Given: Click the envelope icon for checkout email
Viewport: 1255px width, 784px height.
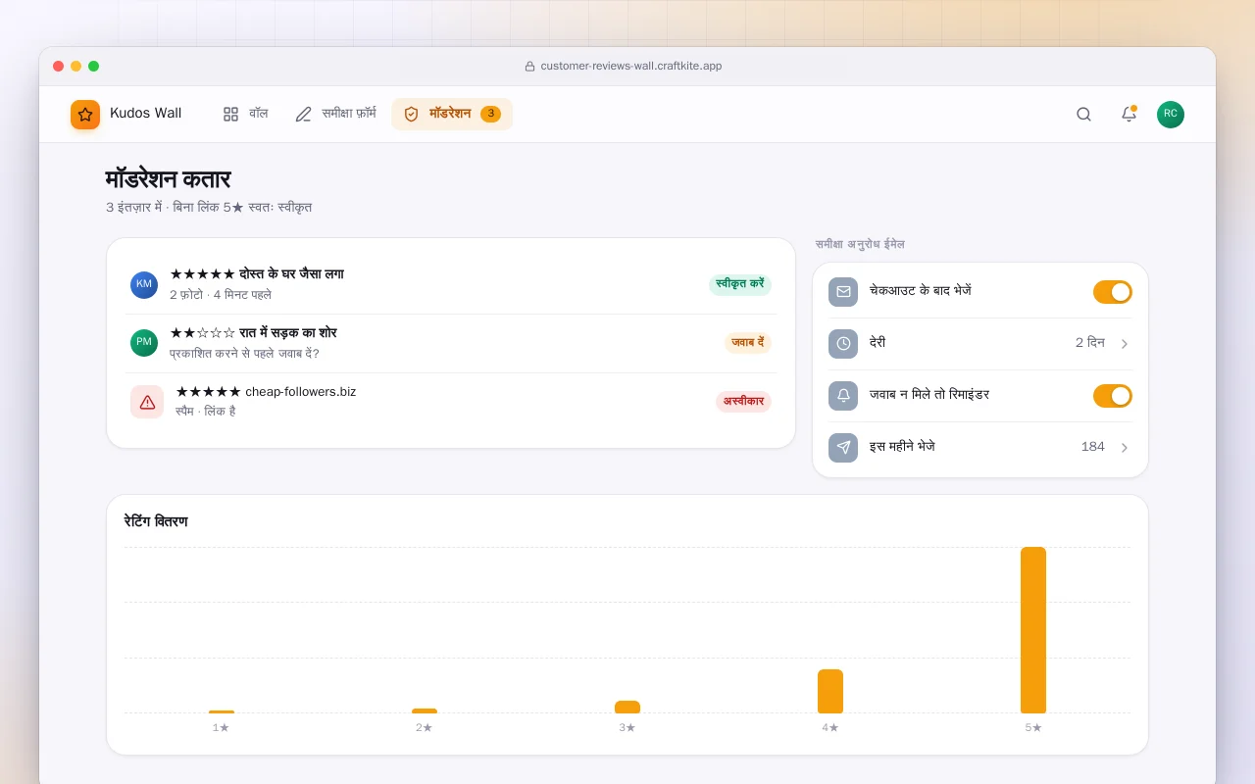Looking at the screenshot, I should click(843, 292).
